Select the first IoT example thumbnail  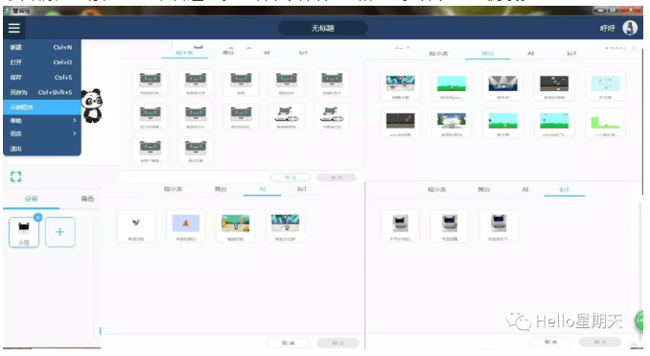[400, 226]
